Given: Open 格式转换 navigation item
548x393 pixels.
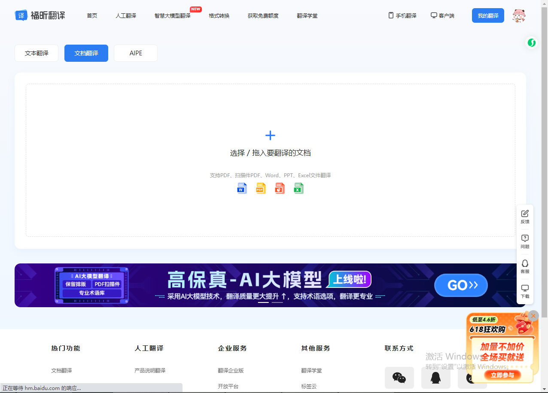Looking at the screenshot, I should (219, 15).
